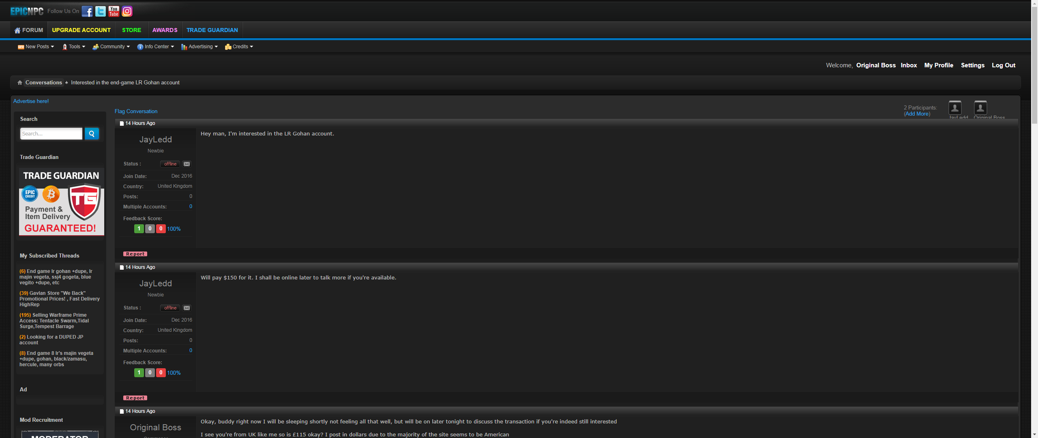Image resolution: width=1038 pixels, height=438 pixels.
Task: Click the home icon in breadcrumb
Action: pyautogui.click(x=20, y=83)
